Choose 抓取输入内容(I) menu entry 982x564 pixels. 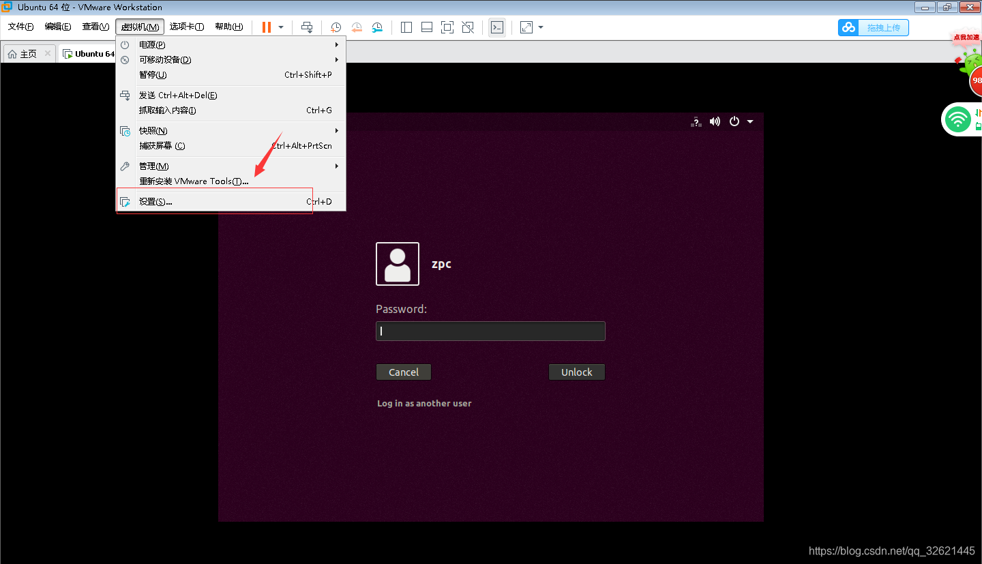pos(230,110)
